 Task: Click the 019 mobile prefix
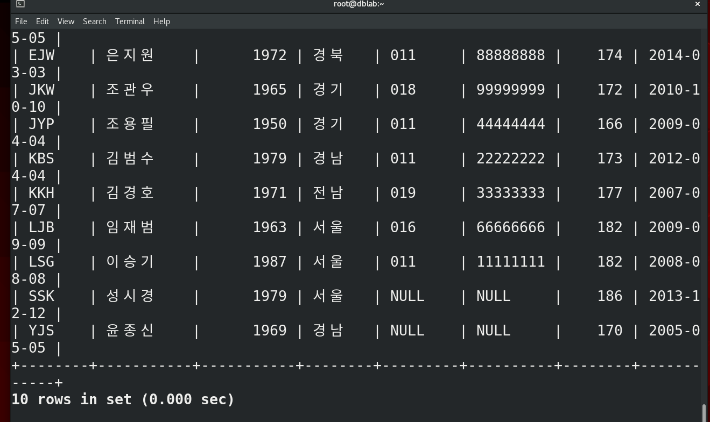[x=403, y=193]
